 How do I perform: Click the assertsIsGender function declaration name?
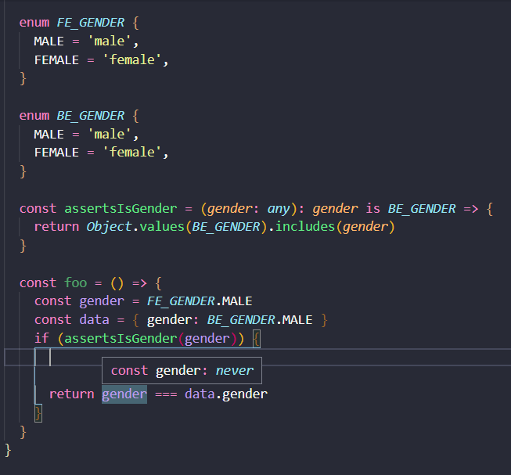pyautogui.click(x=121, y=208)
